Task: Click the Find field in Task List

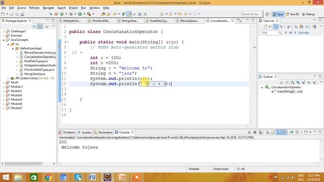Action: tap(270, 33)
